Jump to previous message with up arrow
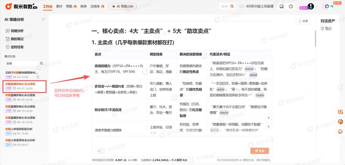345x165 pixels. tap(269, 118)
